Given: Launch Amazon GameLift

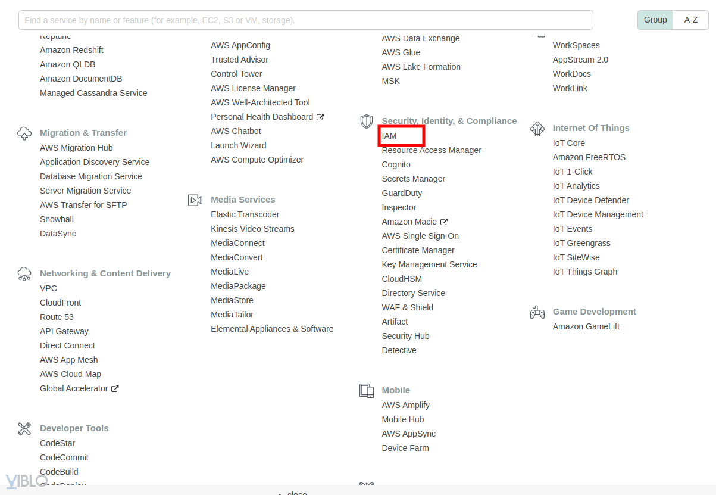Looking at the screenshot, I should coord(586,326).
